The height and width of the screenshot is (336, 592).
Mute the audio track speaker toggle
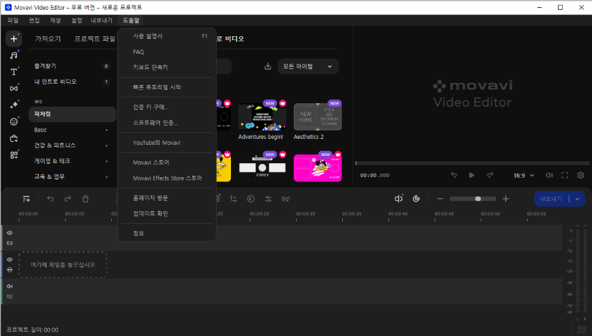[x=10, y=286]
